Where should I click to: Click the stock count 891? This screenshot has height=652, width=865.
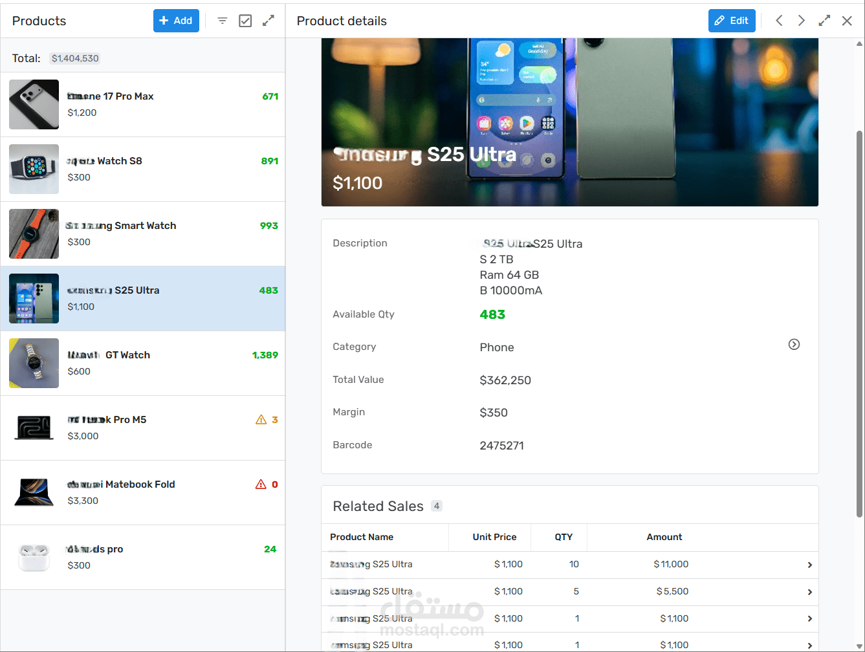[x=270, y=161]
